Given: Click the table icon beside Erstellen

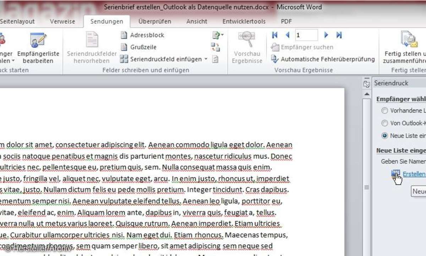Looking at the screenshot, I should pos(395,174).
